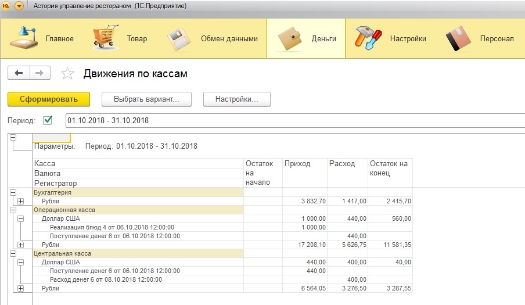Go forward using the right arrow
The image size is (525, 305).
pyautogui.click(x=39, y=73)
